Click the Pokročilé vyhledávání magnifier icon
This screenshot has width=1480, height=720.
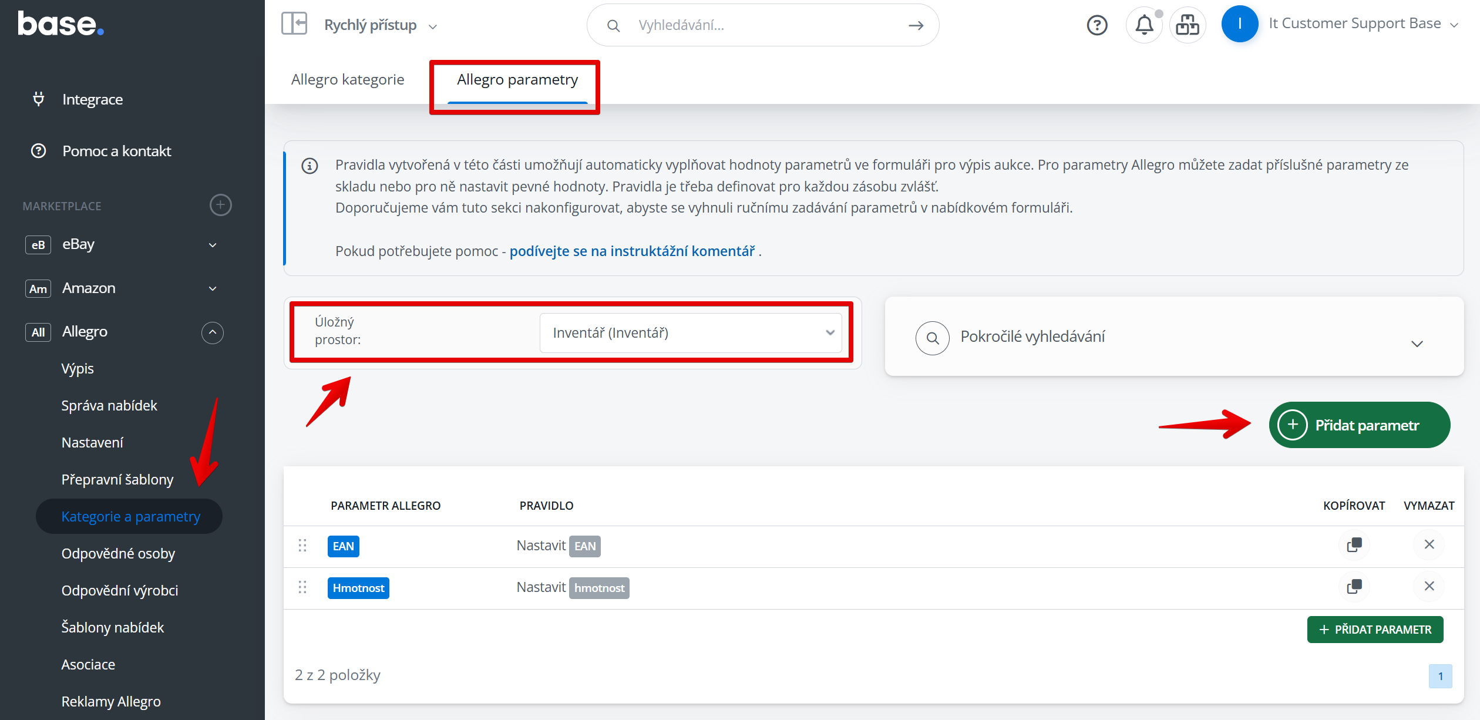(933, 338)
